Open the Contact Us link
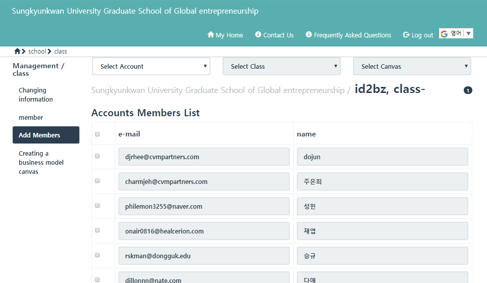487x283 pixels. tap(275, 35)
